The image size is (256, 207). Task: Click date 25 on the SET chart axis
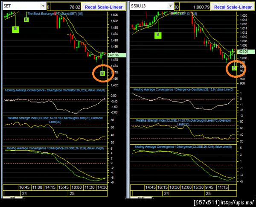[x=72, y=194]
